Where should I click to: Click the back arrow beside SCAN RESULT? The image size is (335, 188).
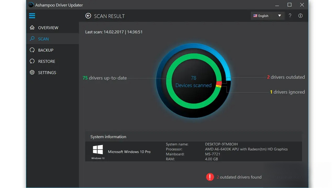coord(88,16)
